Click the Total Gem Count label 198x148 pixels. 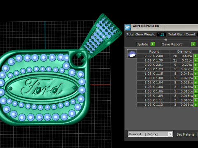pyautogui.click(x=181, y=35)
